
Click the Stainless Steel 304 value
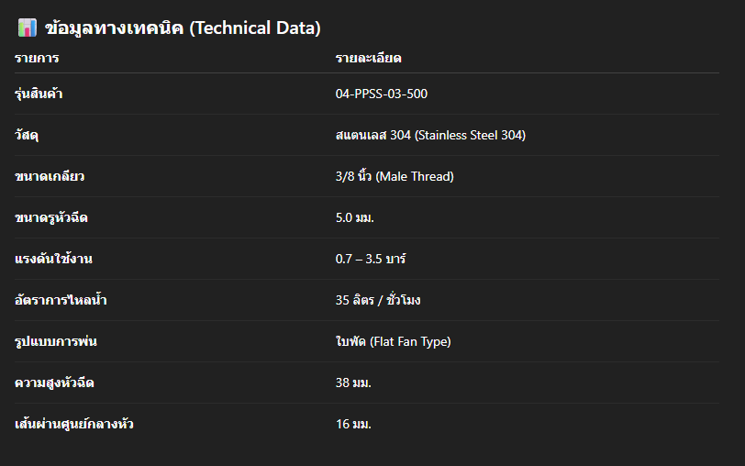click(x=430, y=135)
